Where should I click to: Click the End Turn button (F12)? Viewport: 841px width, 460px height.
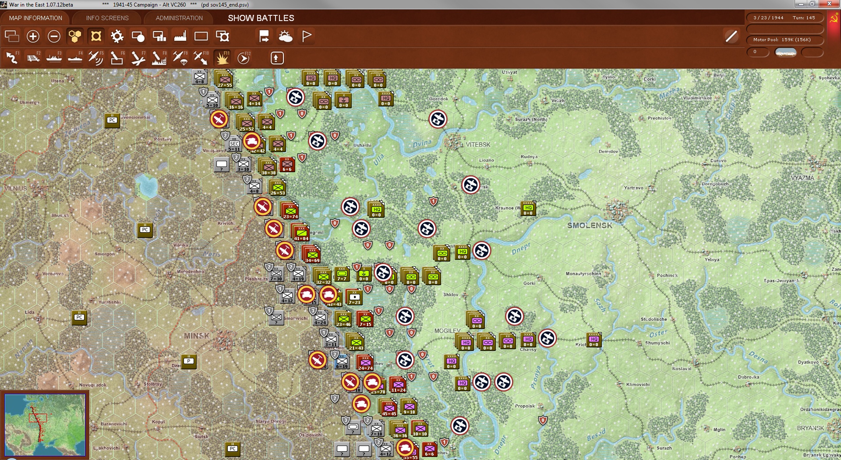click(x=244, y=58)
